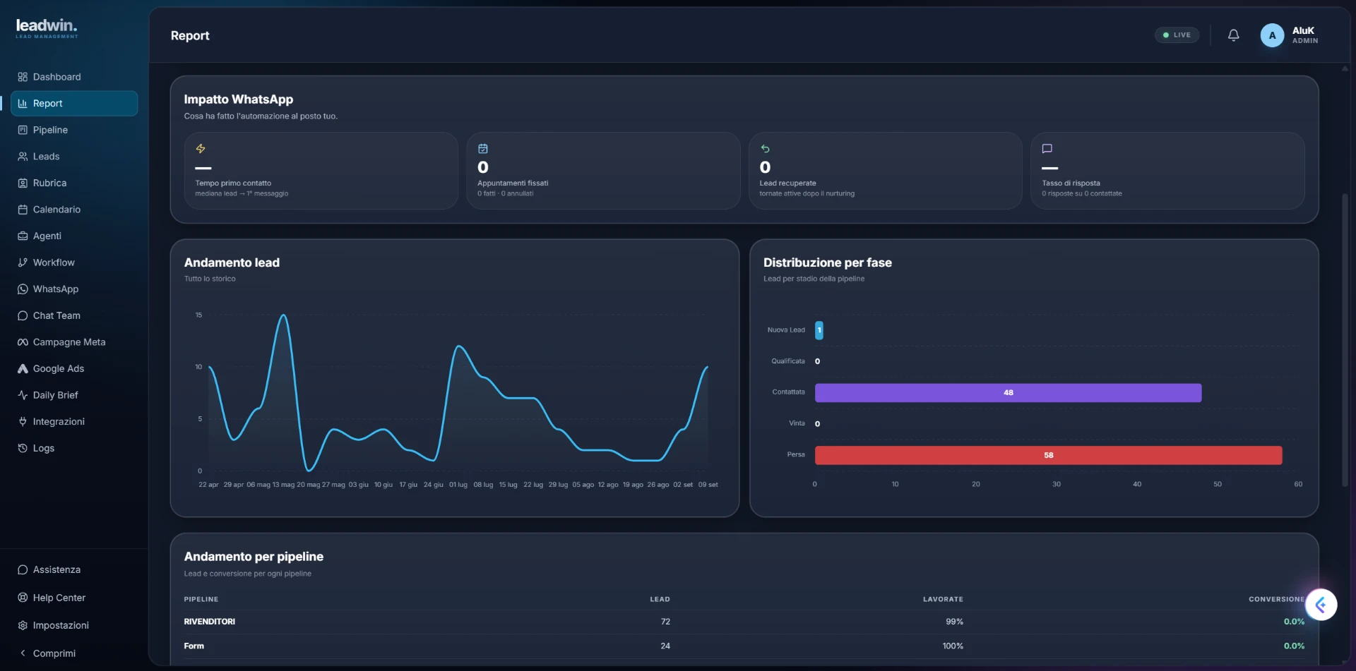Click the Form pipeline row name
The image size is (1356, 671).
click(x=194, y=646)
